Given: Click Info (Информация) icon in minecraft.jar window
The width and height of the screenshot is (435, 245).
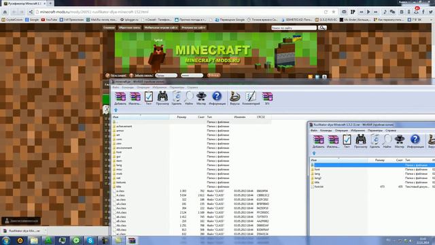Looking at the screenshot, I should 217,98.
